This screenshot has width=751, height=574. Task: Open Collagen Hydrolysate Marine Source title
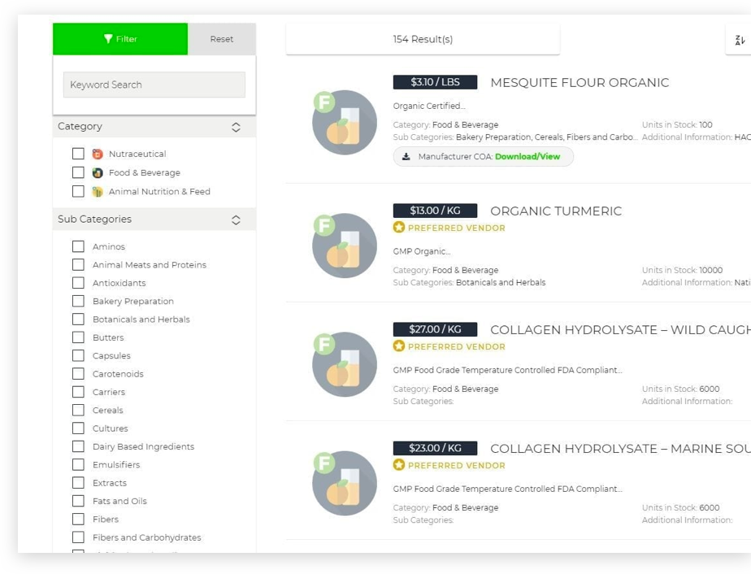(620, 449)
